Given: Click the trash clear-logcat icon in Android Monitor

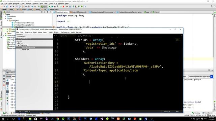Looking at the screenshot, I should coord(7,80).
